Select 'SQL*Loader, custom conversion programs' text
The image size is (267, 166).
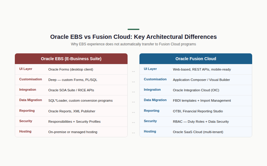point(80,100)
